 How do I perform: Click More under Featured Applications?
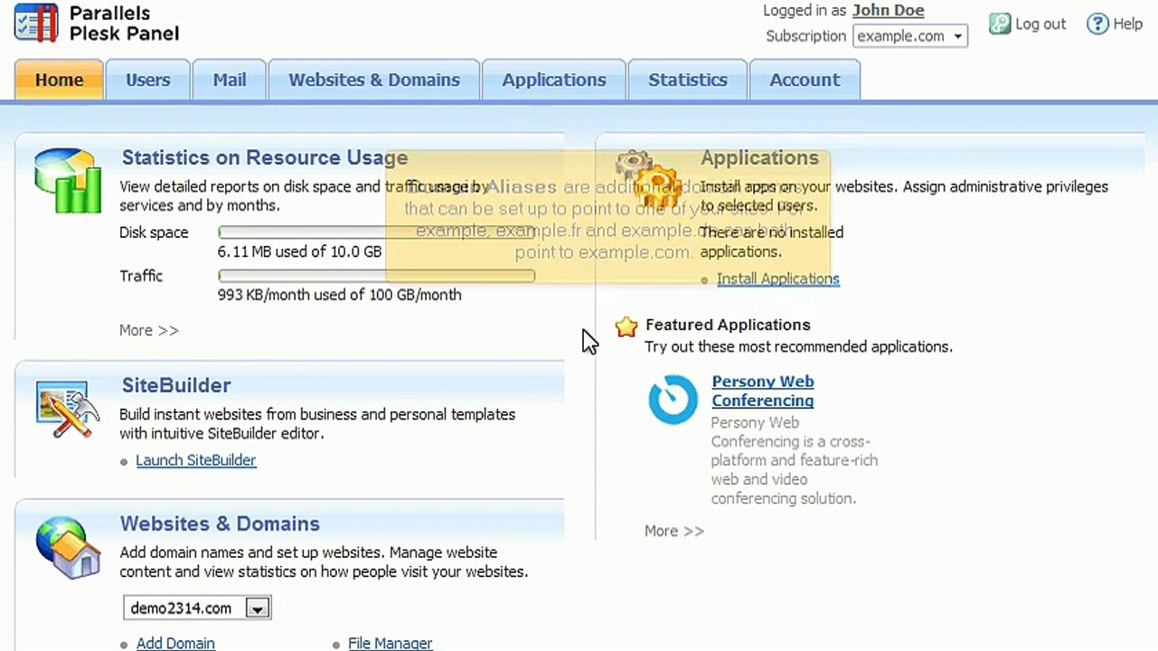pos(674,531)
